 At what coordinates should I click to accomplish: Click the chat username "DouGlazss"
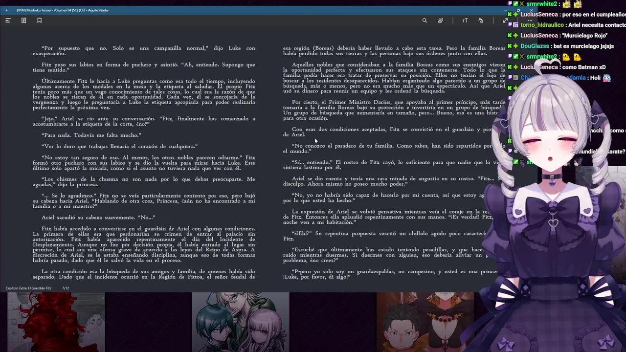point(535,46)
